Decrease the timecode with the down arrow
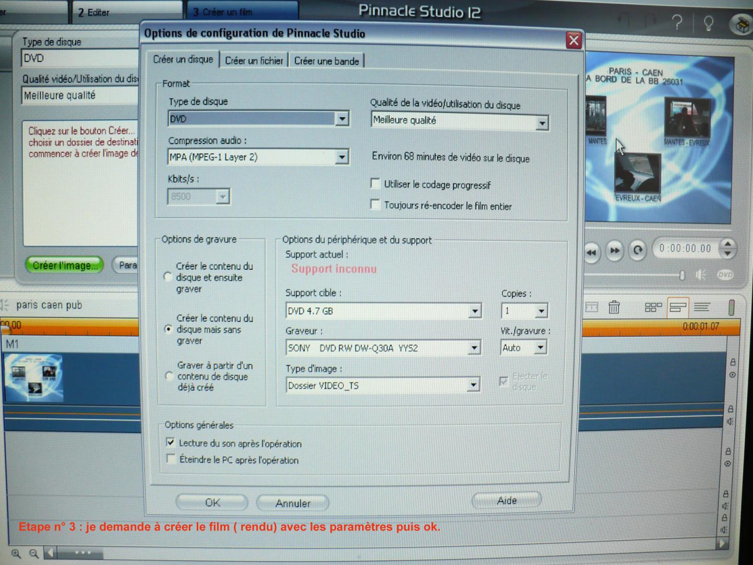Image resolution: width=753 pixels, height=565 pixels. point(728,254)
